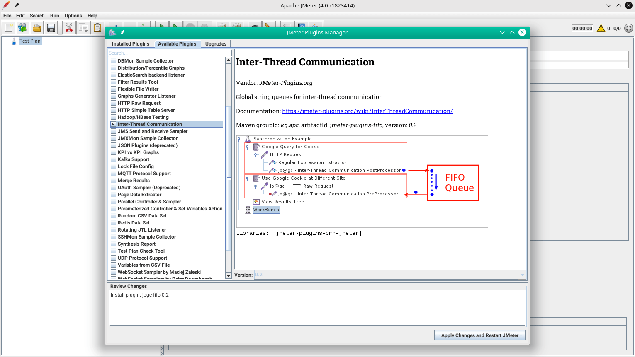The width and height of the screenshot is (635, 357).
Task: Select the Rotating JTL Listener row
Action: pos(167,230)
